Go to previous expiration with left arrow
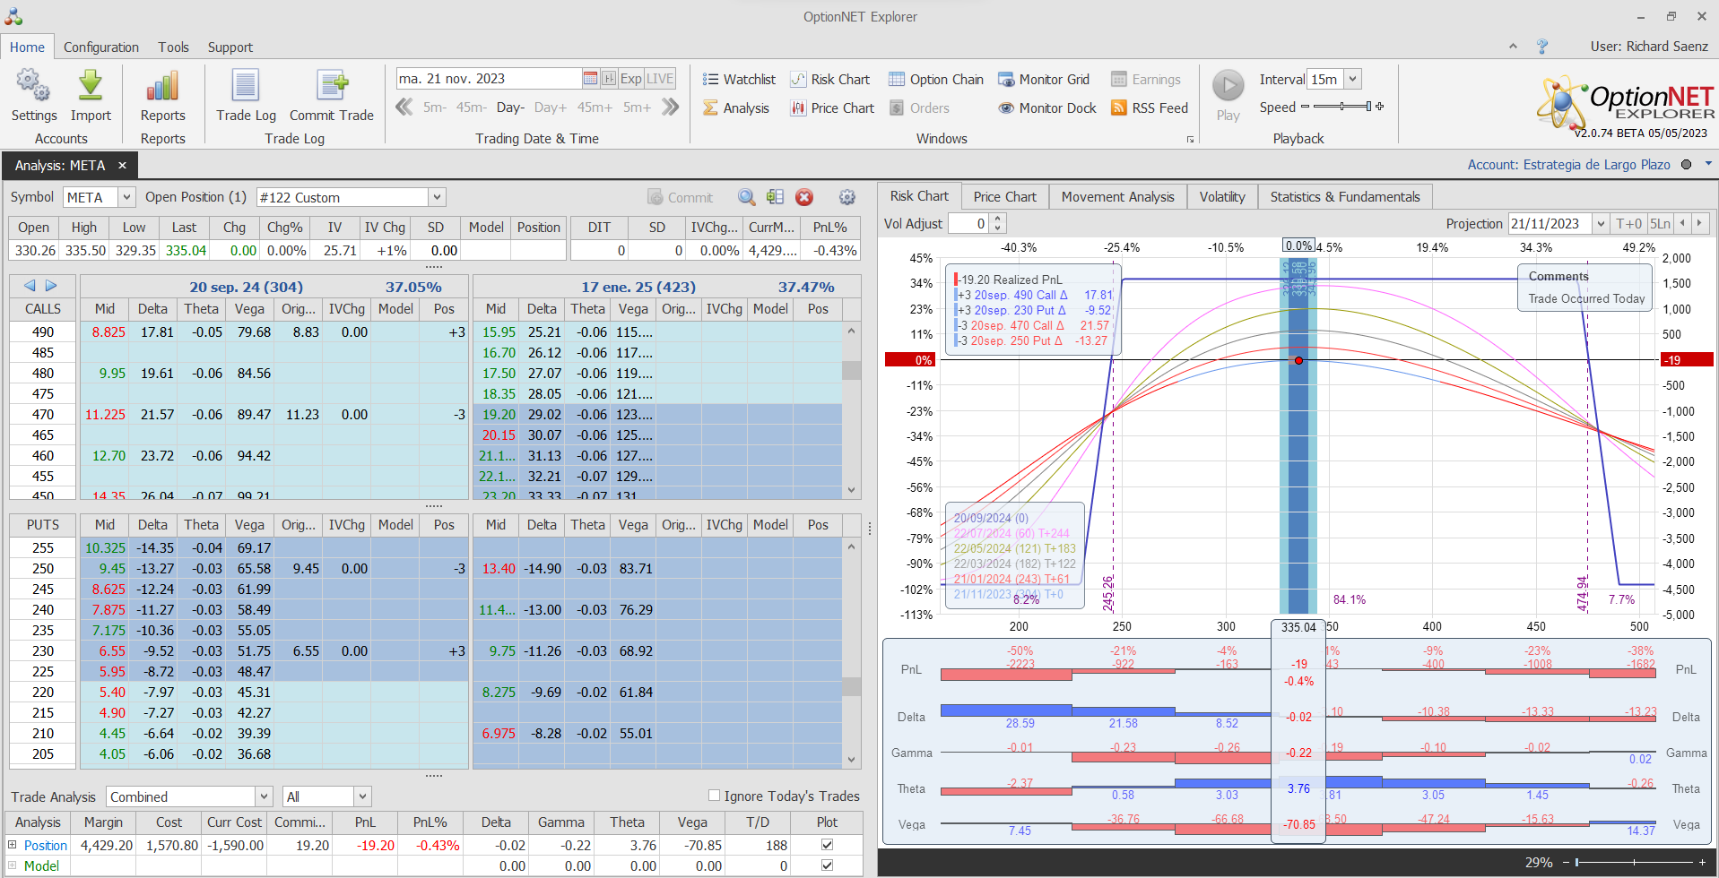 (30, 286)
